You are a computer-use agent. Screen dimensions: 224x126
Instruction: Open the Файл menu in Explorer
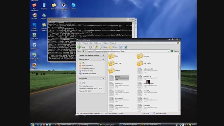point(79,43)
